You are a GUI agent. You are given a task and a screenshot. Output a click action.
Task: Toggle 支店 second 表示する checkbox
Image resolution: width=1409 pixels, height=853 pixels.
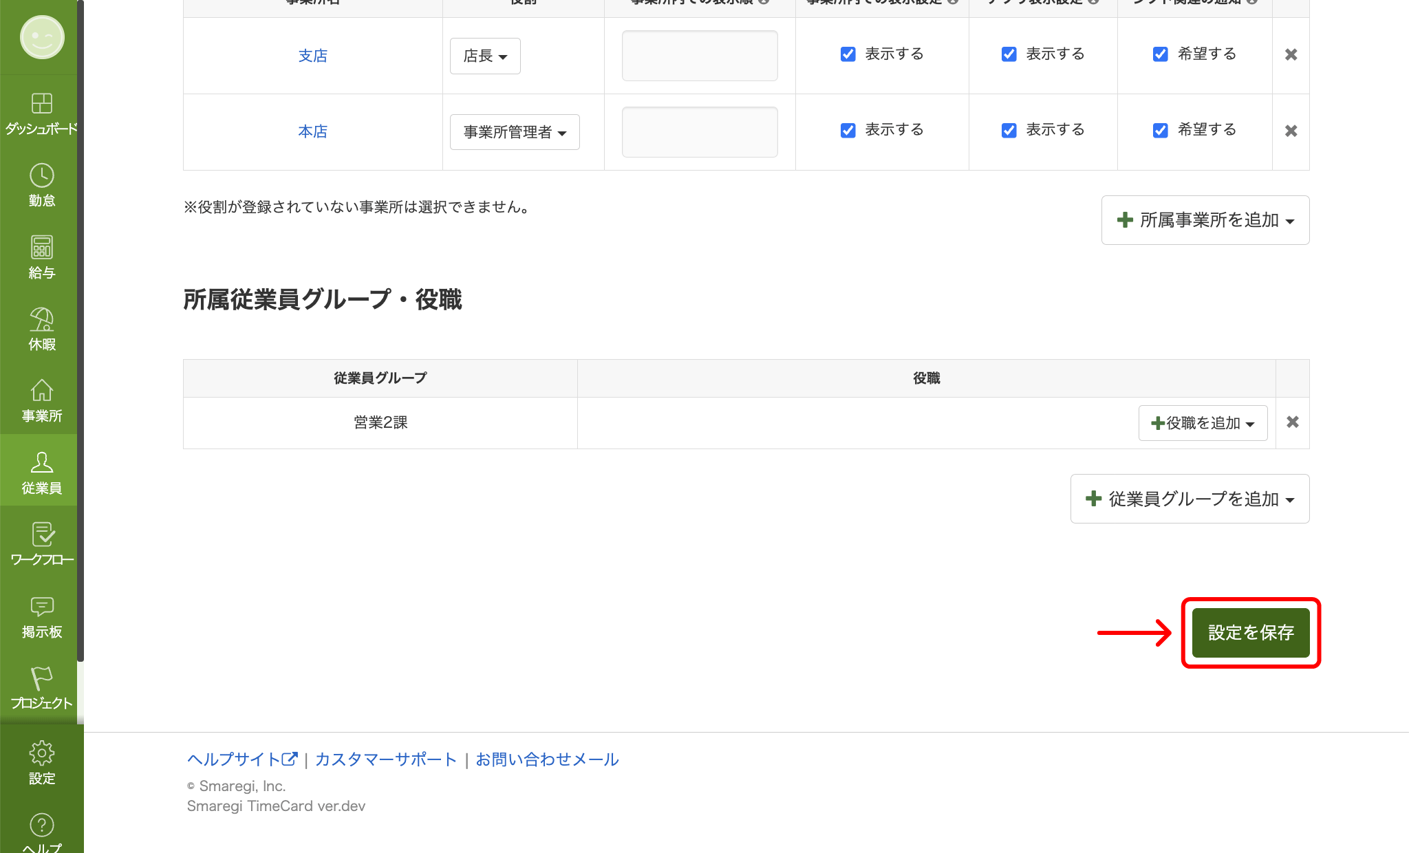[1009, 54]
